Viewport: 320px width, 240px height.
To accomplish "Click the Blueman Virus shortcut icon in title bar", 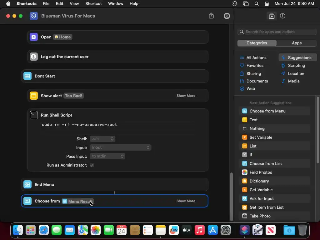I will pyautogui.click(x=34, y=16).
